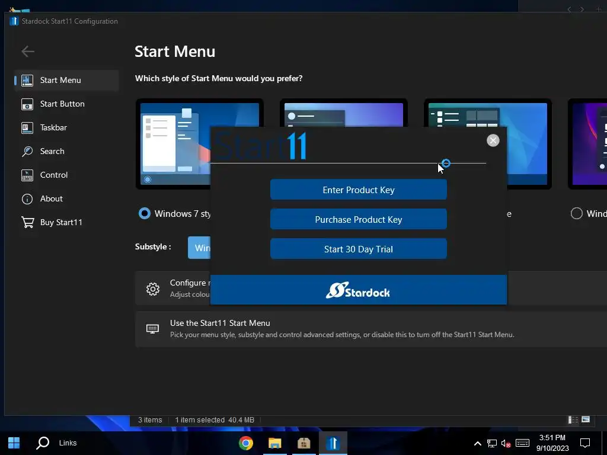This screenshot has width=607, height=455.
Task: Open the touch keyboard tray icon
Action: tap(522, 443)
